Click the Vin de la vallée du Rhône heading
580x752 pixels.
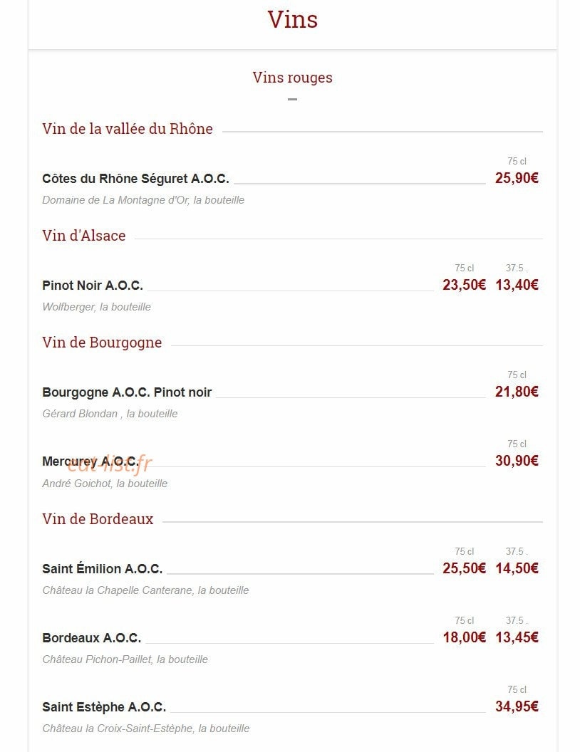[128, 128]
